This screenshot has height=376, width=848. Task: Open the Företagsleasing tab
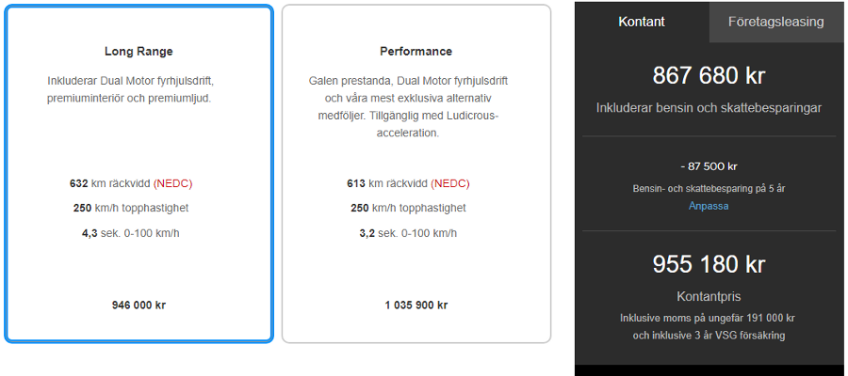pos(775,23)
